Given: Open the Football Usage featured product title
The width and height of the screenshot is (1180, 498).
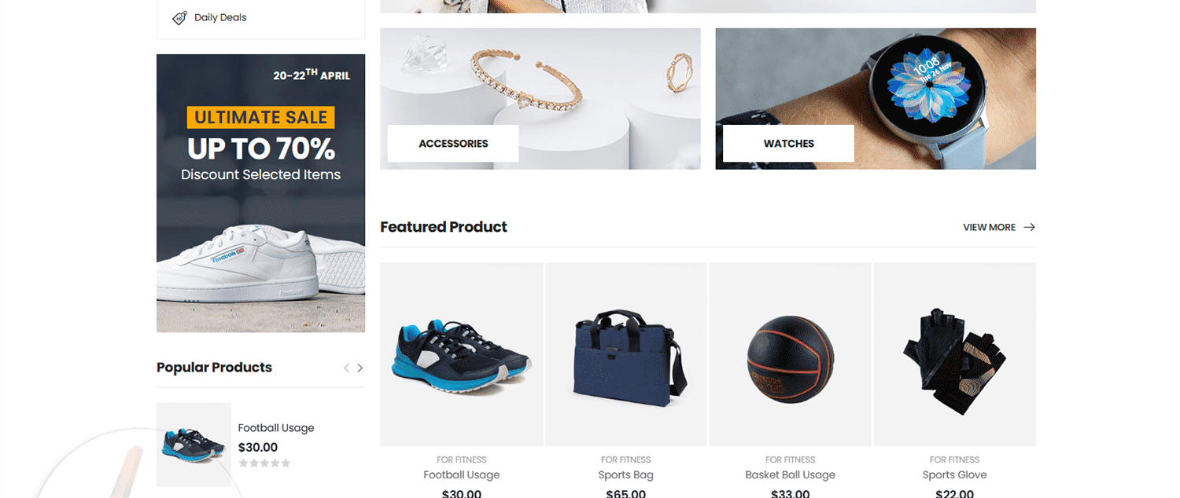Looking at the screenshot, I should pos(462,474).
